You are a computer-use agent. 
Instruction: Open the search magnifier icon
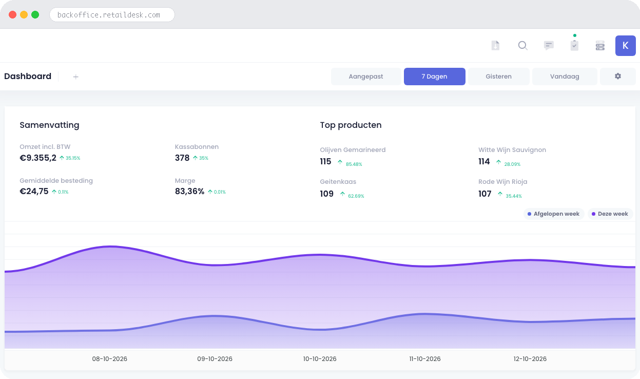point(522,46)
